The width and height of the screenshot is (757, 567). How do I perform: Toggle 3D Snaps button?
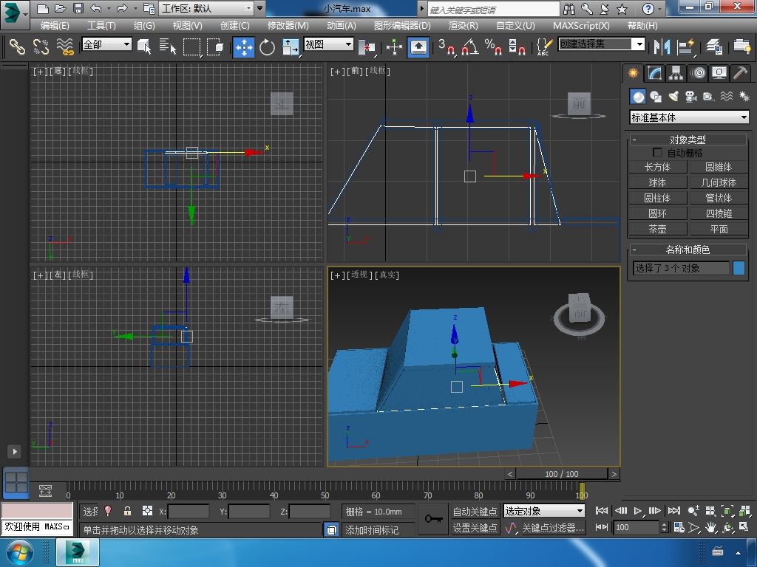pyautogui.click(x=447, y=47)
